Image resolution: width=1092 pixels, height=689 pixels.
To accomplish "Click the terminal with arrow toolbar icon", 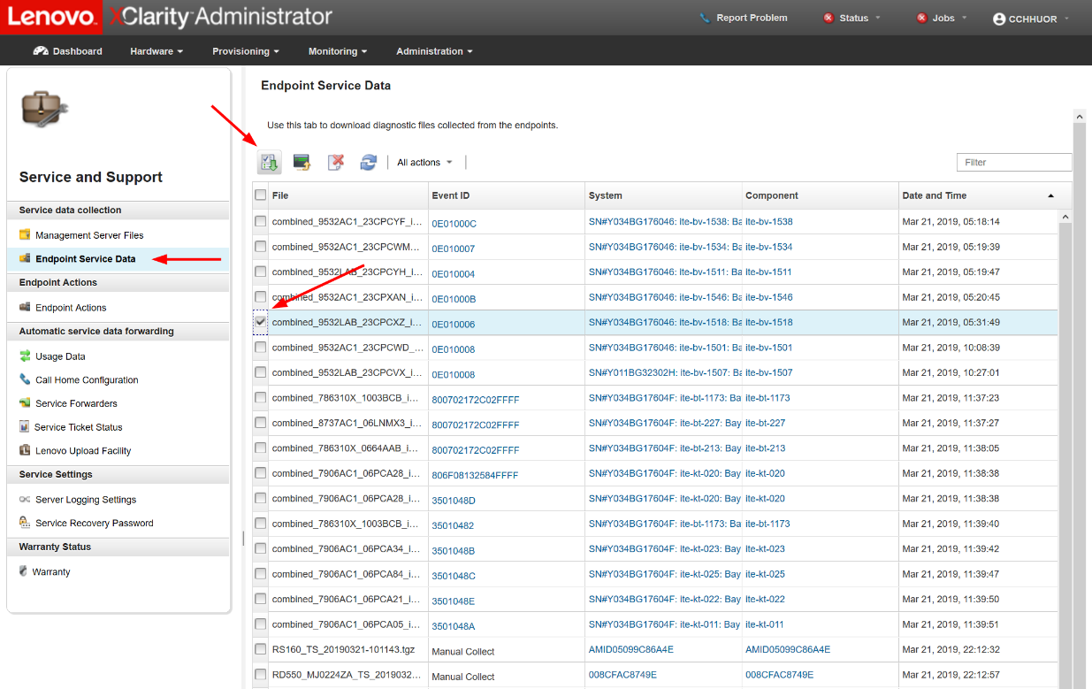I will tap(302, 162).
